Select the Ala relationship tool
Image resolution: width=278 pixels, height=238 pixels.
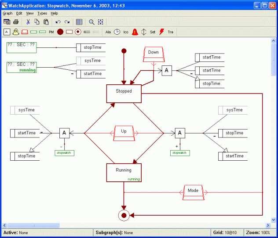[108, 32]
